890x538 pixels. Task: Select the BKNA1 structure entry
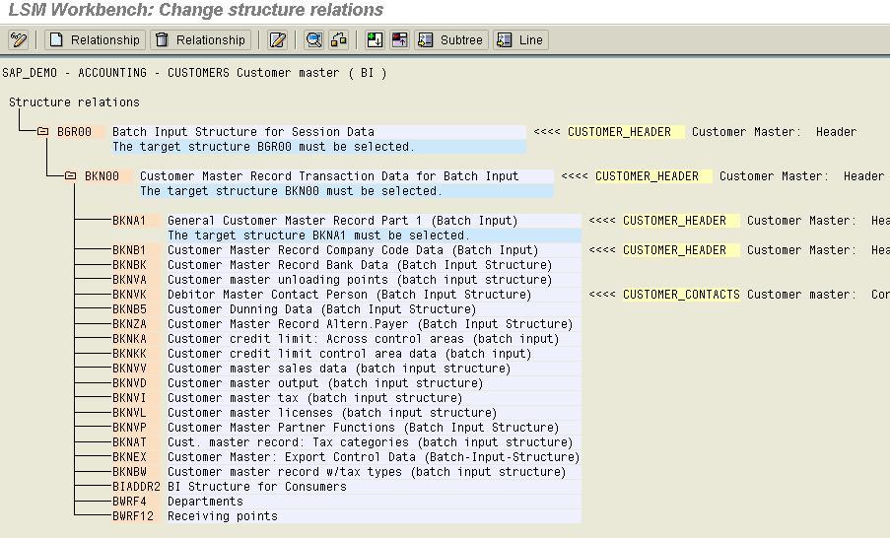pos(128,221)
